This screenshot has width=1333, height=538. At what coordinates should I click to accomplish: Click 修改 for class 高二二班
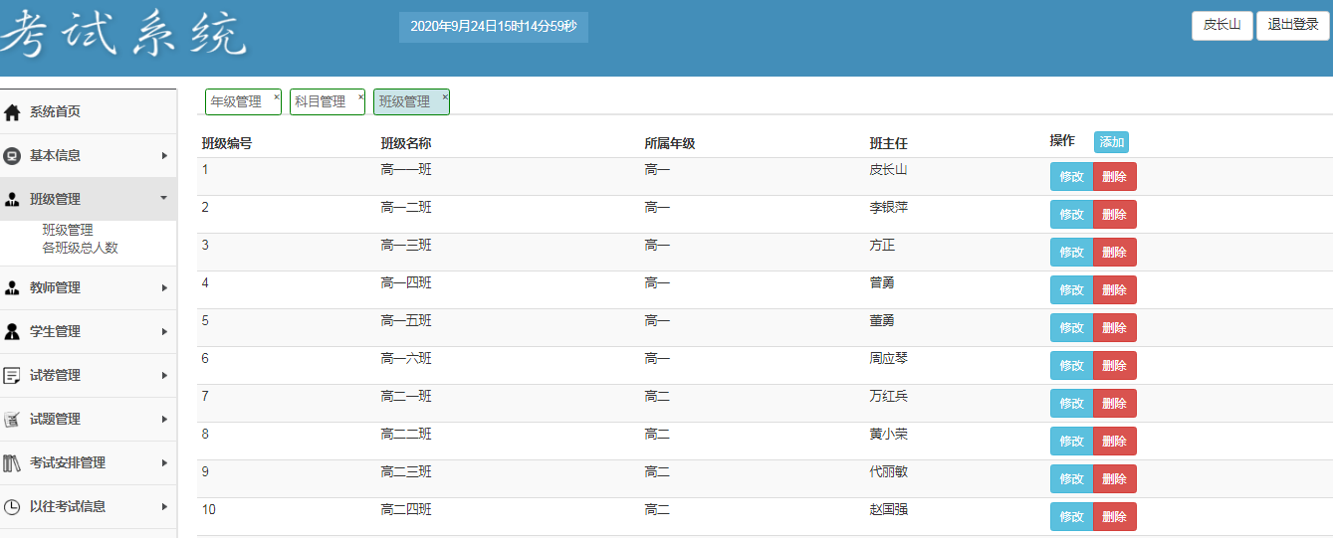(x=1071, y=442)
